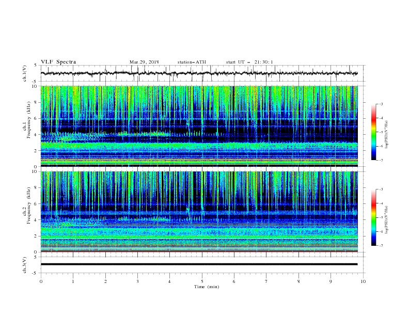Image resolution: width=409 pixels, height=316 pixels.
Task: Click inside the ch.1 spectrogram panel
Action: [199, 126]
